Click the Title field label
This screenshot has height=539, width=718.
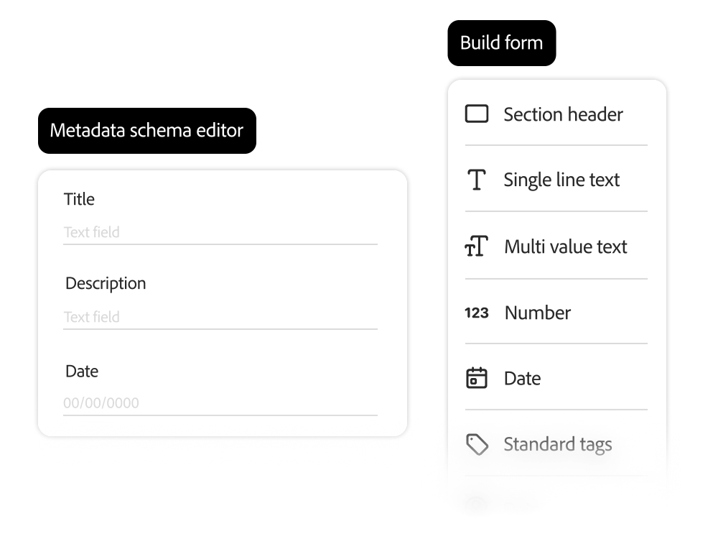point(79,199)
